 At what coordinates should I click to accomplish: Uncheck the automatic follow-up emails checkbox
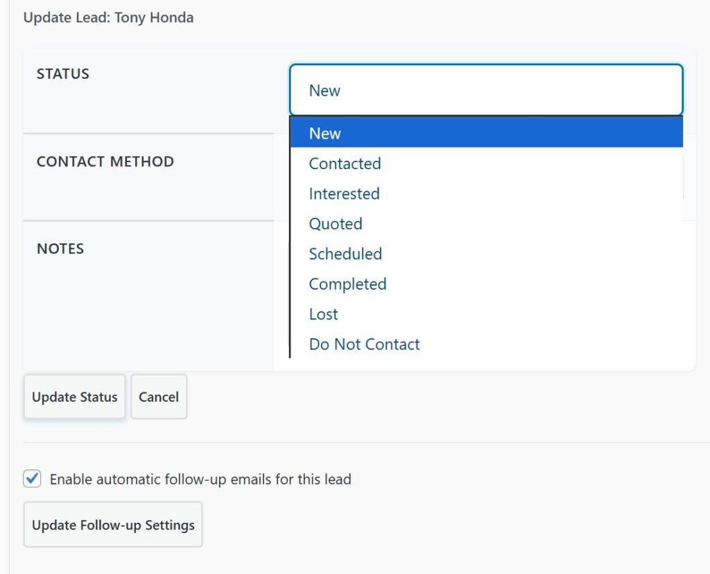tap(32, 479)
